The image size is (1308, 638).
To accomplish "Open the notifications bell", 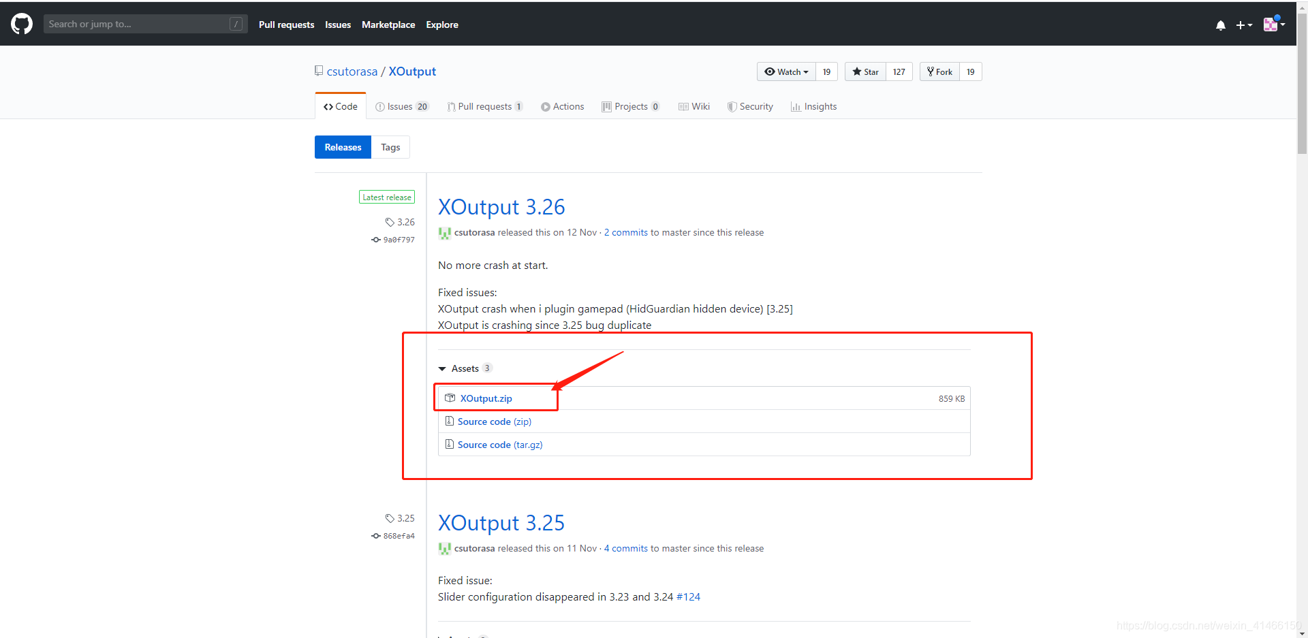I will point(1220,25).
